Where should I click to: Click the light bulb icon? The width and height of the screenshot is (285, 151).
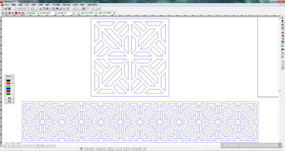pyautogui.click(x=64, y=9)
